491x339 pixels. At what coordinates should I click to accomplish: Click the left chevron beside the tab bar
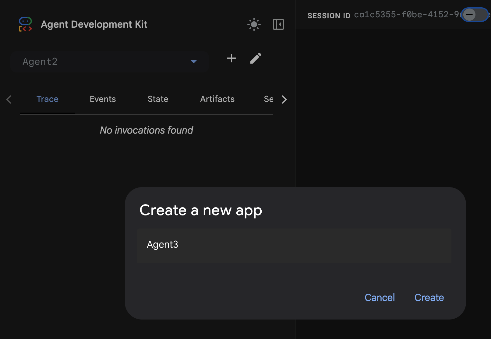(9, 99)
